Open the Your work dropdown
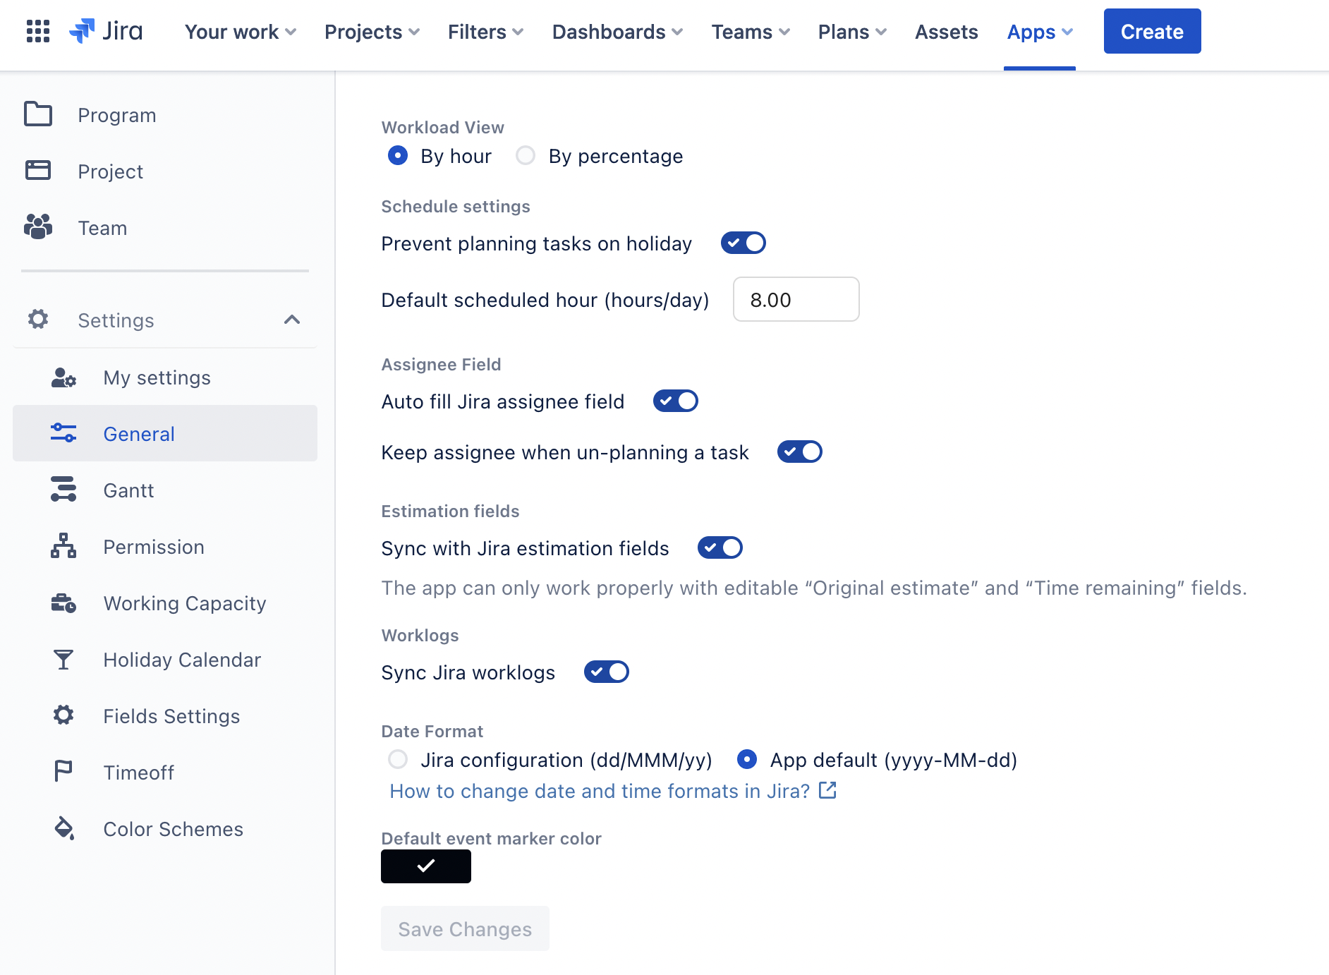Screen dimensions: 1329x975 [x=241, y=32]
